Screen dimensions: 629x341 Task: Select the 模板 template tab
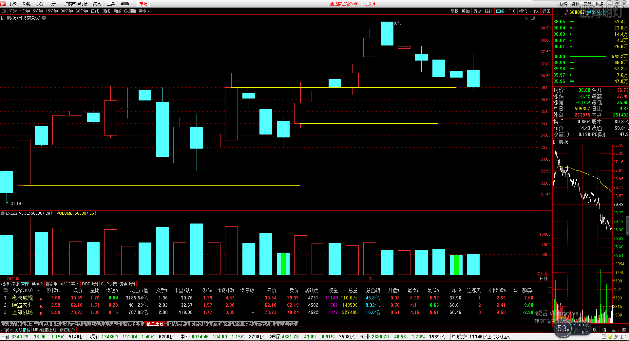pyautogui.click(x=15, y=284)
